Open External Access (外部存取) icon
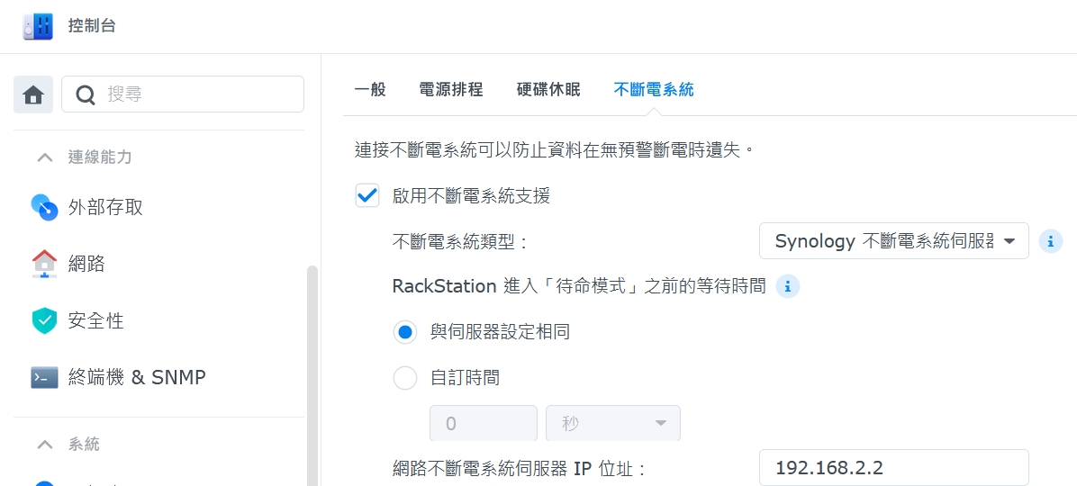The height and width of the screenshot is (486, 1077). 44,208
